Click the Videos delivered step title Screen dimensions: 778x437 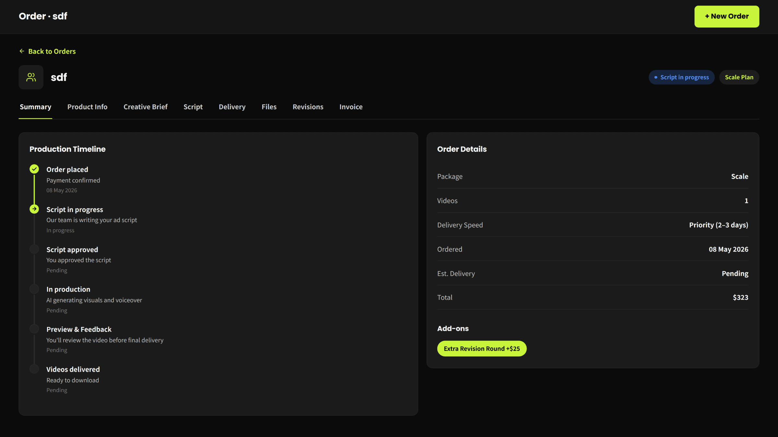click(73, 369)
